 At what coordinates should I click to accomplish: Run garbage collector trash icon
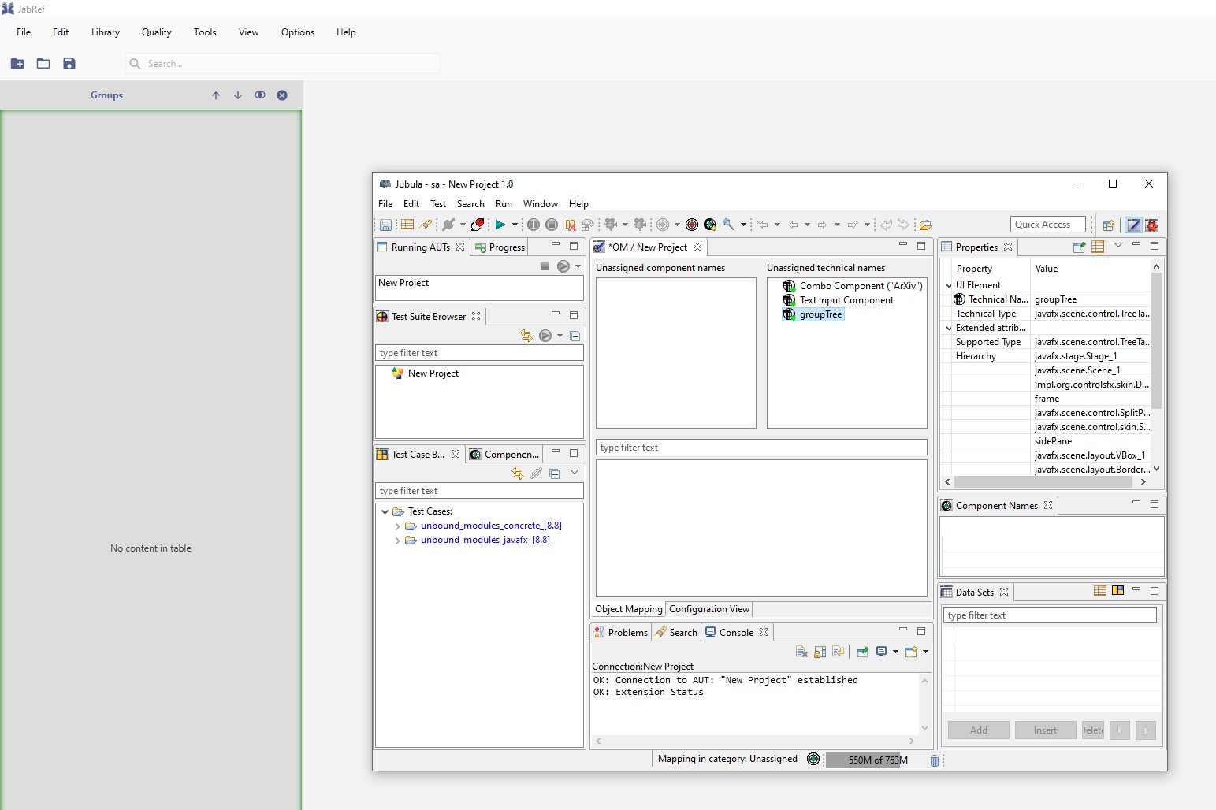pos(934,760)
